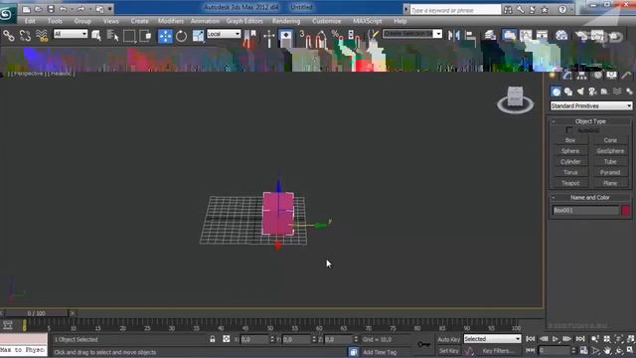Open the Views menu
Screen dimensions: 636x358
[x=110, y=21]
